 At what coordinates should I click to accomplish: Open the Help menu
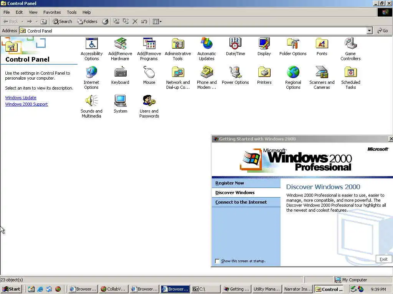tap(87, 12)
